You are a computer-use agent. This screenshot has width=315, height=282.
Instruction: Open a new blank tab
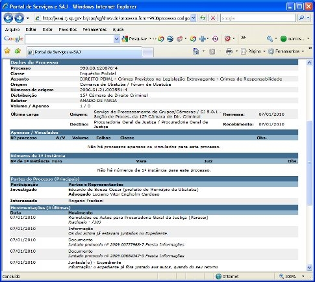(148, 53)
